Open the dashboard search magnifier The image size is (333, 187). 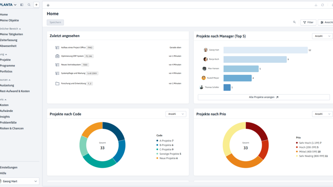[x=294, y=22]
